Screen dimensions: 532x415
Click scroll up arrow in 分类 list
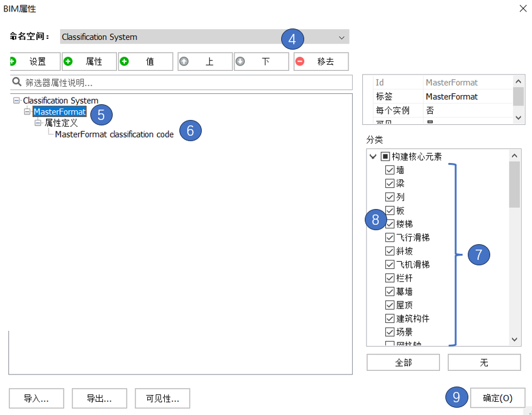(514, 156)
